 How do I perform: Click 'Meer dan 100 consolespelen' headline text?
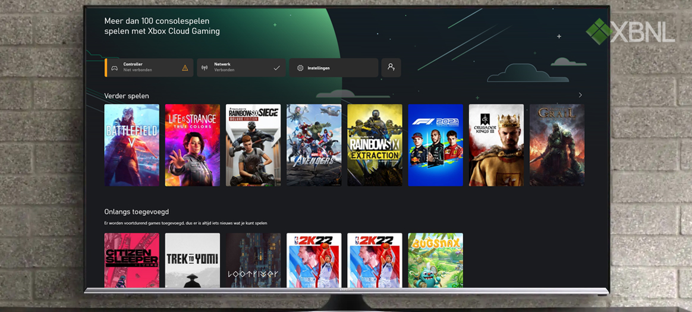157,21
